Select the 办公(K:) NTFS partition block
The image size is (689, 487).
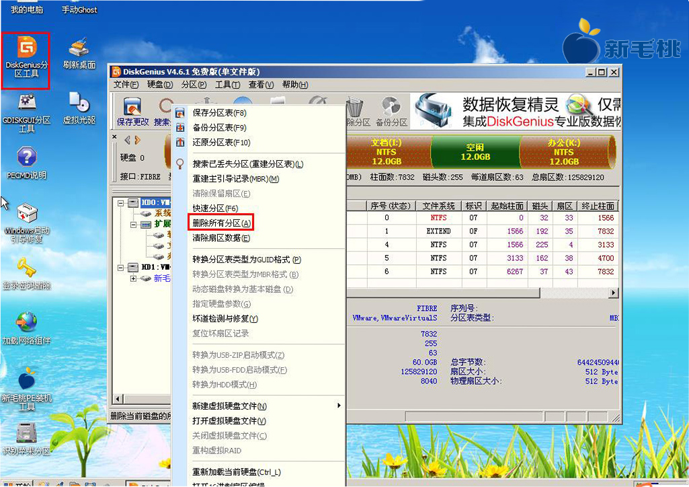(564, 152)
